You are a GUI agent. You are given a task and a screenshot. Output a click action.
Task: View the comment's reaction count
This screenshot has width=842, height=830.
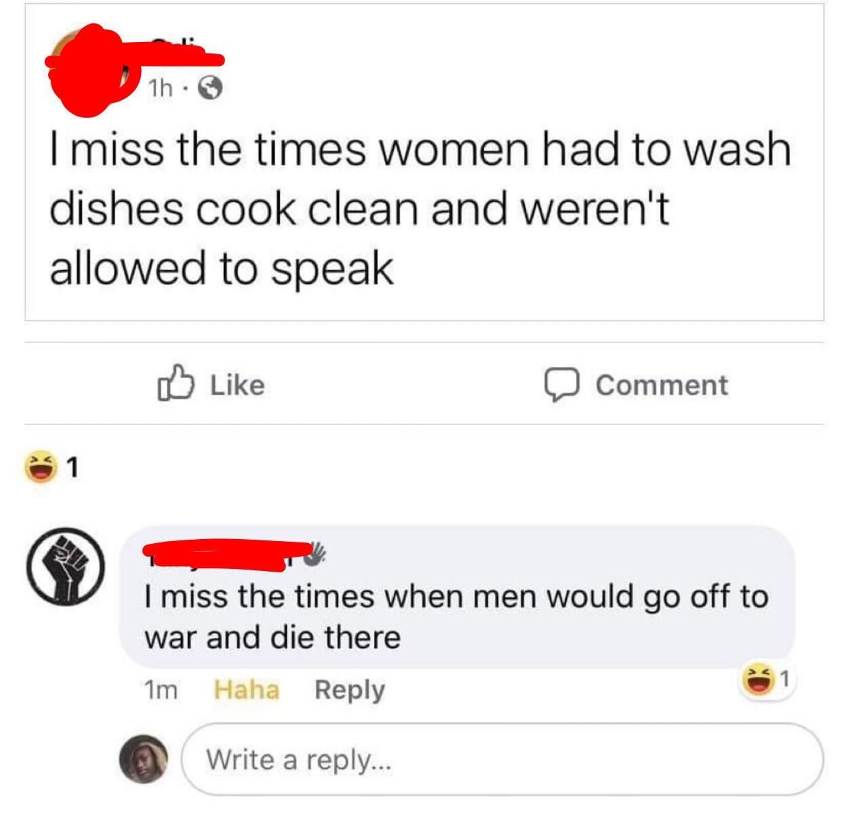click(784, 677)
